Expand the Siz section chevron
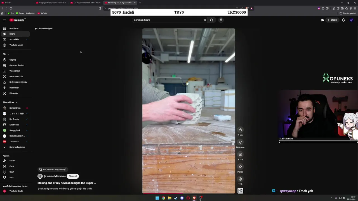The image size is (358, 201). (x=8, y=54)
